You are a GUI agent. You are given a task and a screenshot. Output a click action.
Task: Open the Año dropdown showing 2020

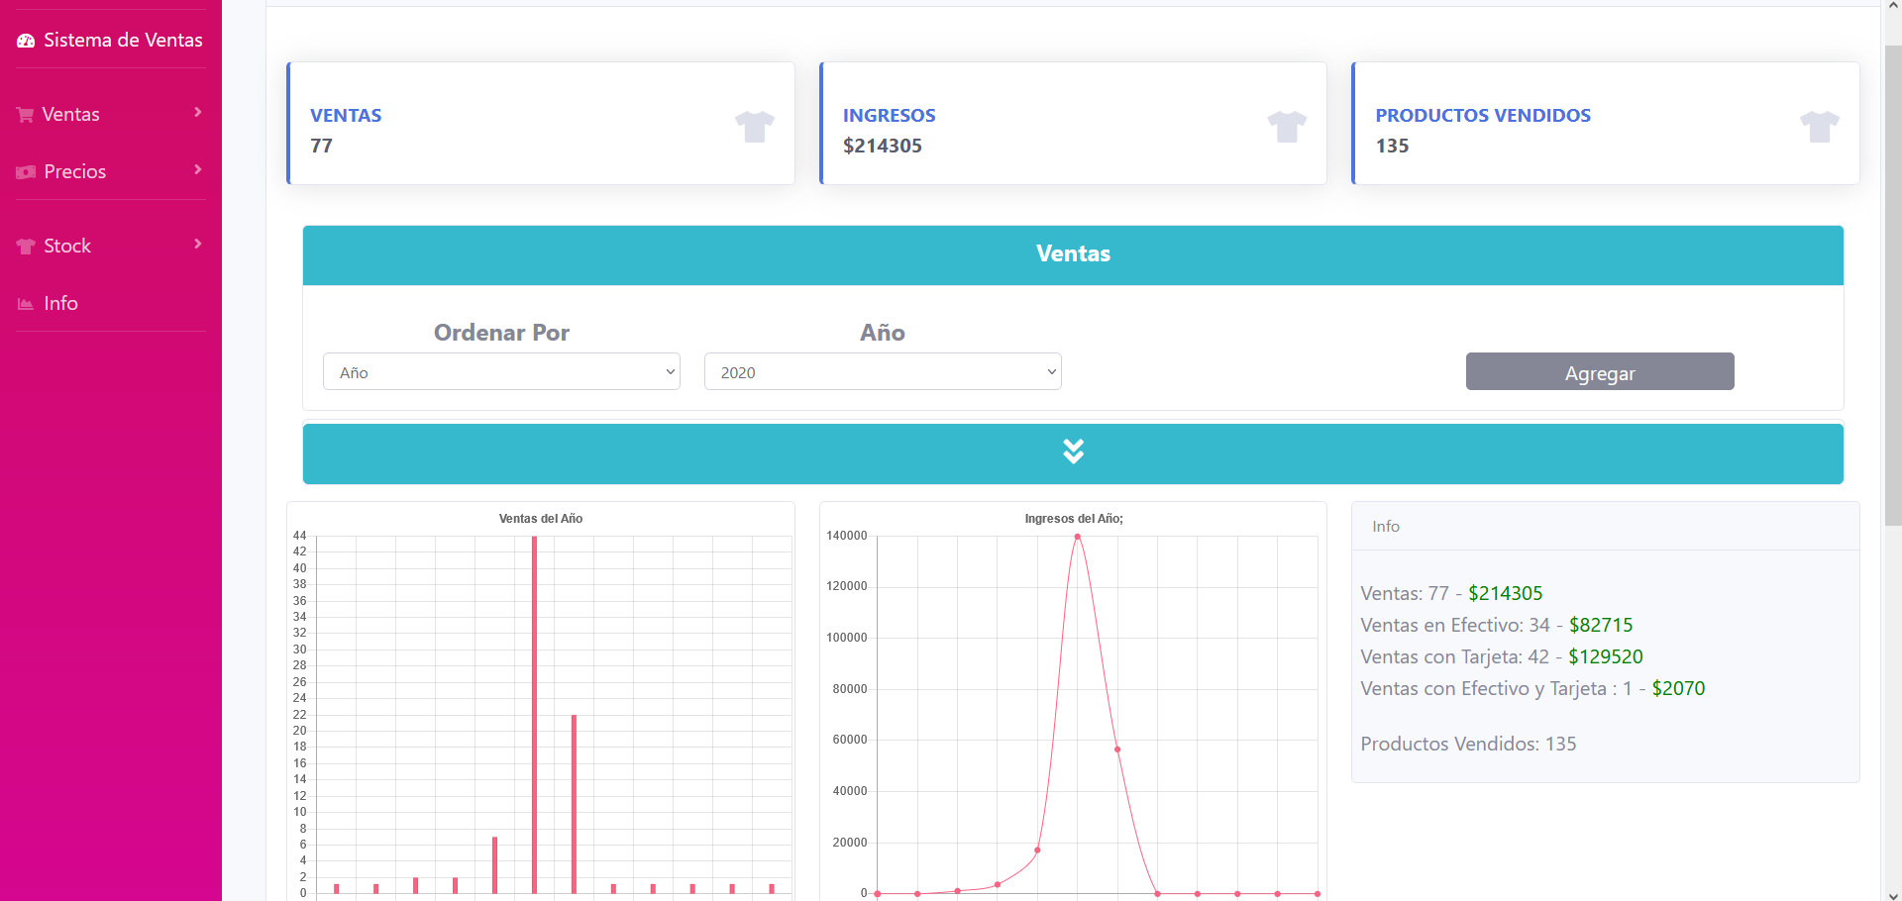pos(882,371)
